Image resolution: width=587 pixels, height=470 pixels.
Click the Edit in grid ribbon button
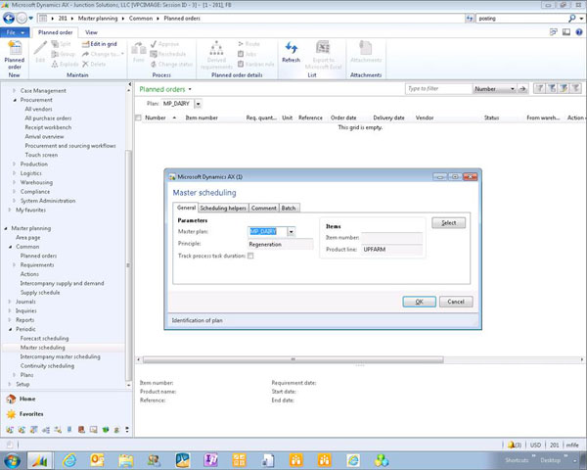tap(100, 44)
